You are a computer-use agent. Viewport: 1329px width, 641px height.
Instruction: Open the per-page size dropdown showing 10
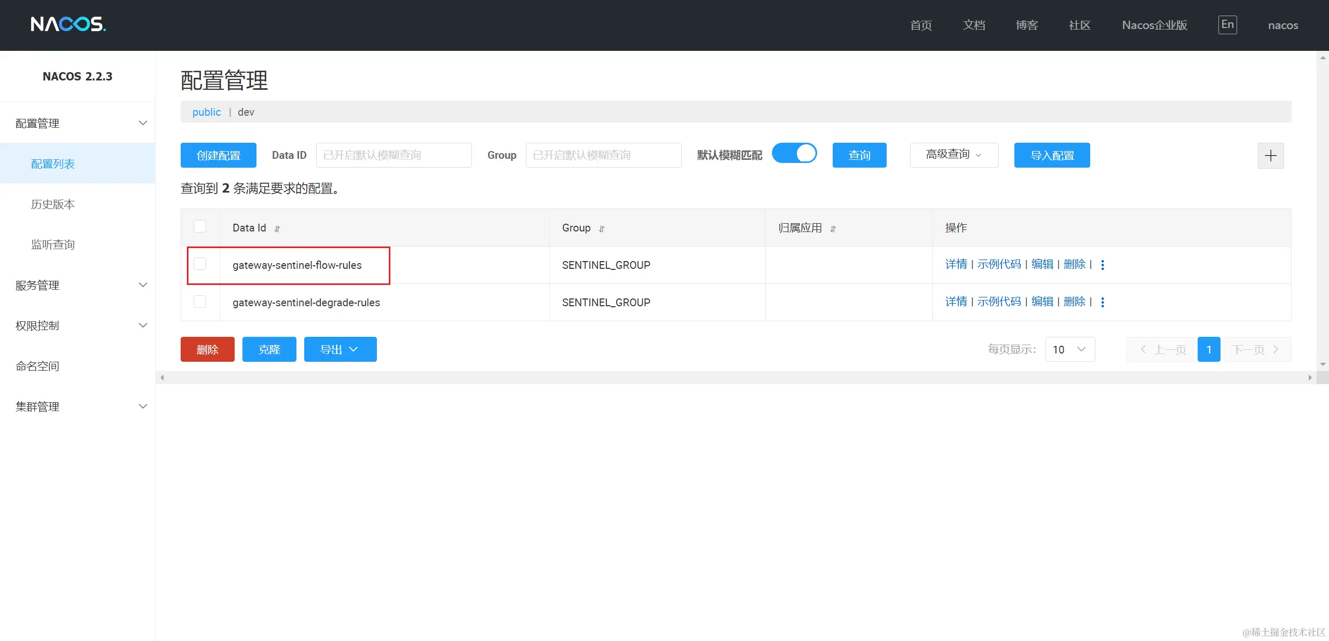(x=1069, y=349)
